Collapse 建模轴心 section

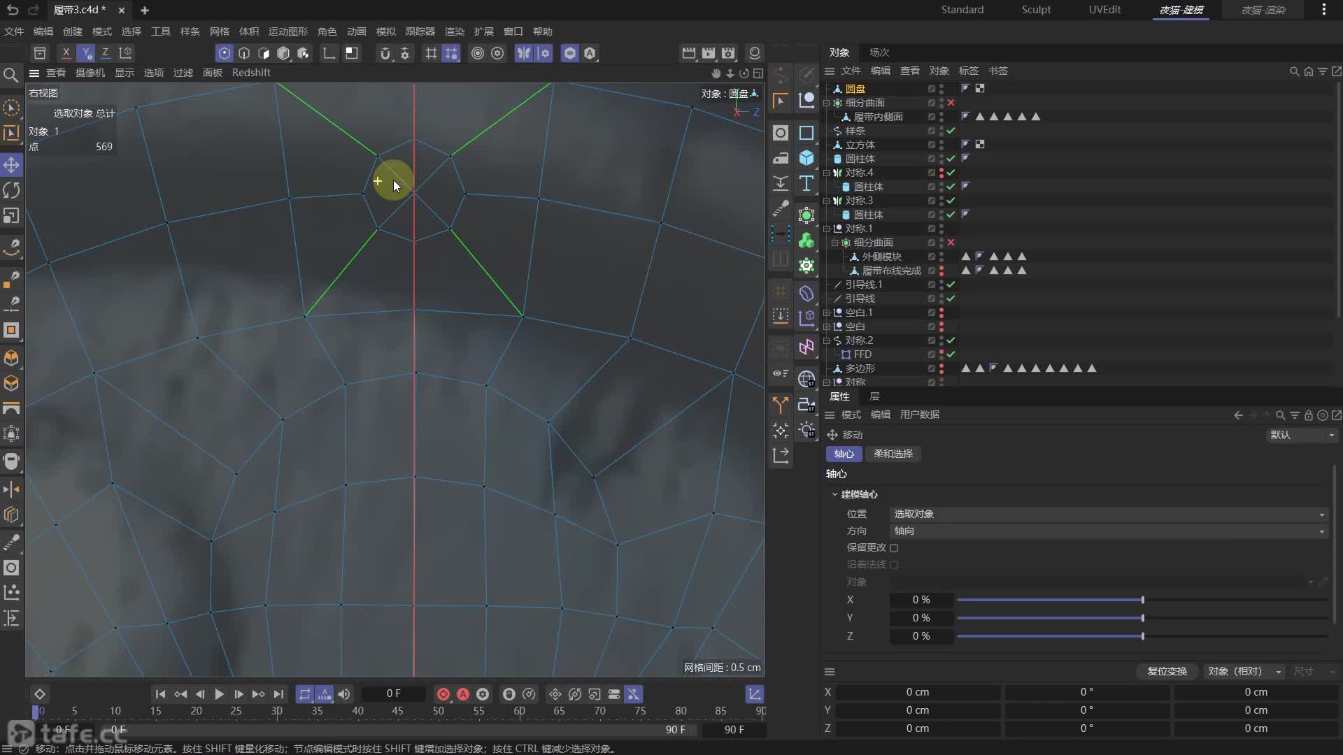click(x=834, y=494)
